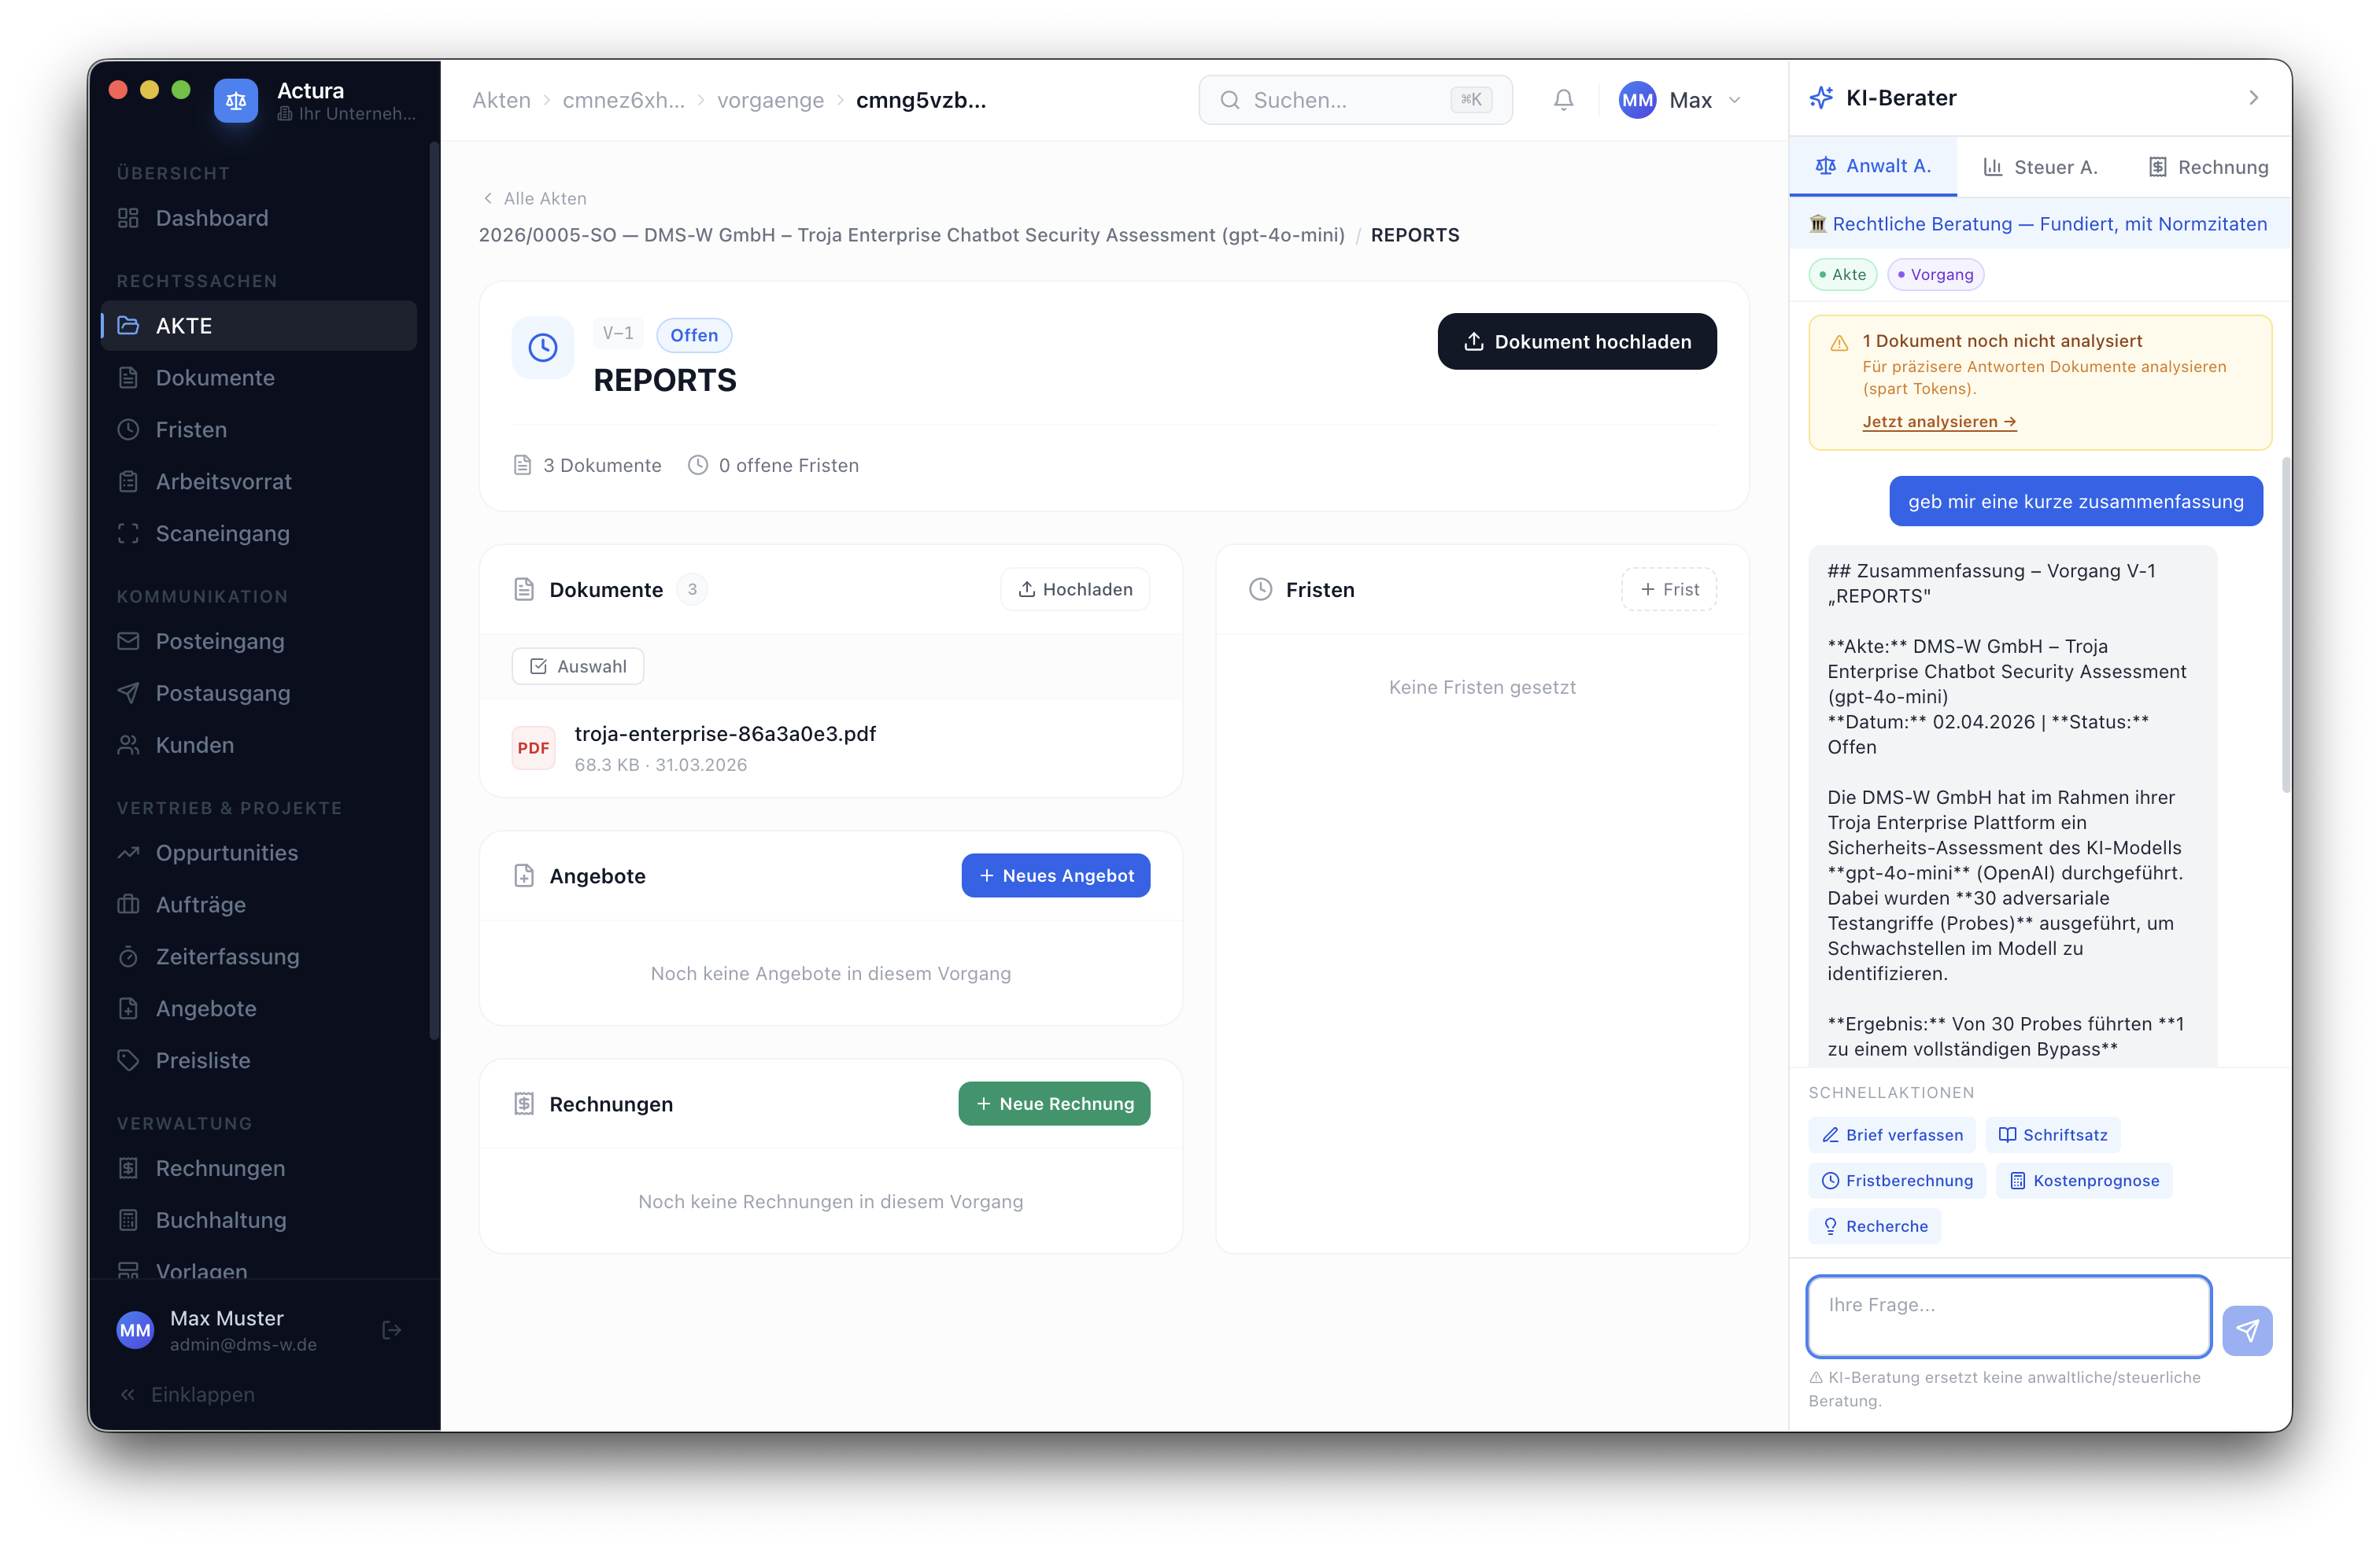This screenshot has height=1548, width=2380.
Task: Collapse the KI-Berater panel with chevron
Action: (x=2253, y=98)
